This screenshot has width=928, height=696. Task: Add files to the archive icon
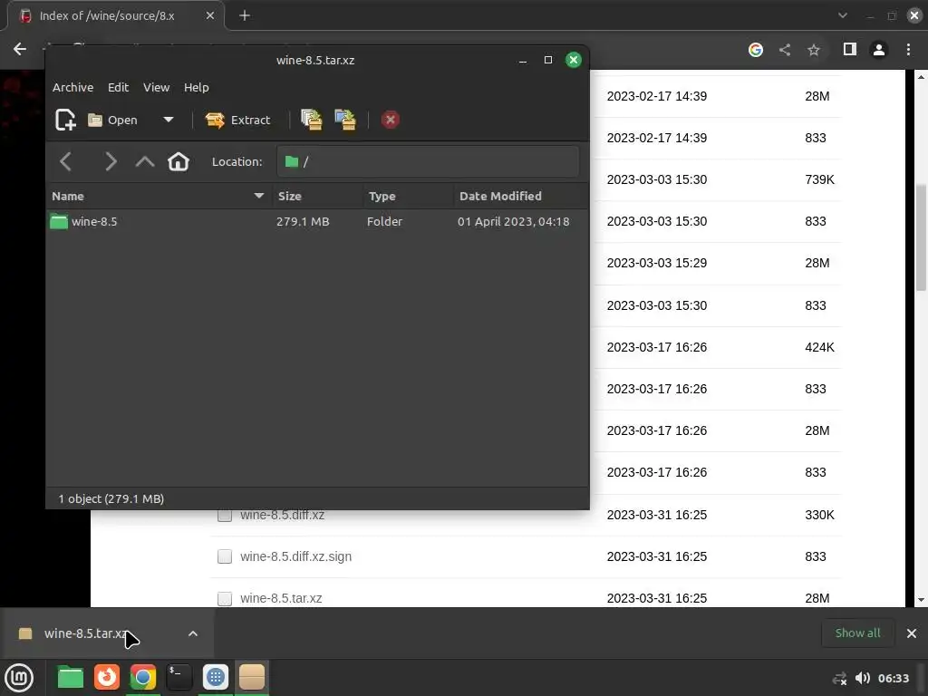click(312, 120)
